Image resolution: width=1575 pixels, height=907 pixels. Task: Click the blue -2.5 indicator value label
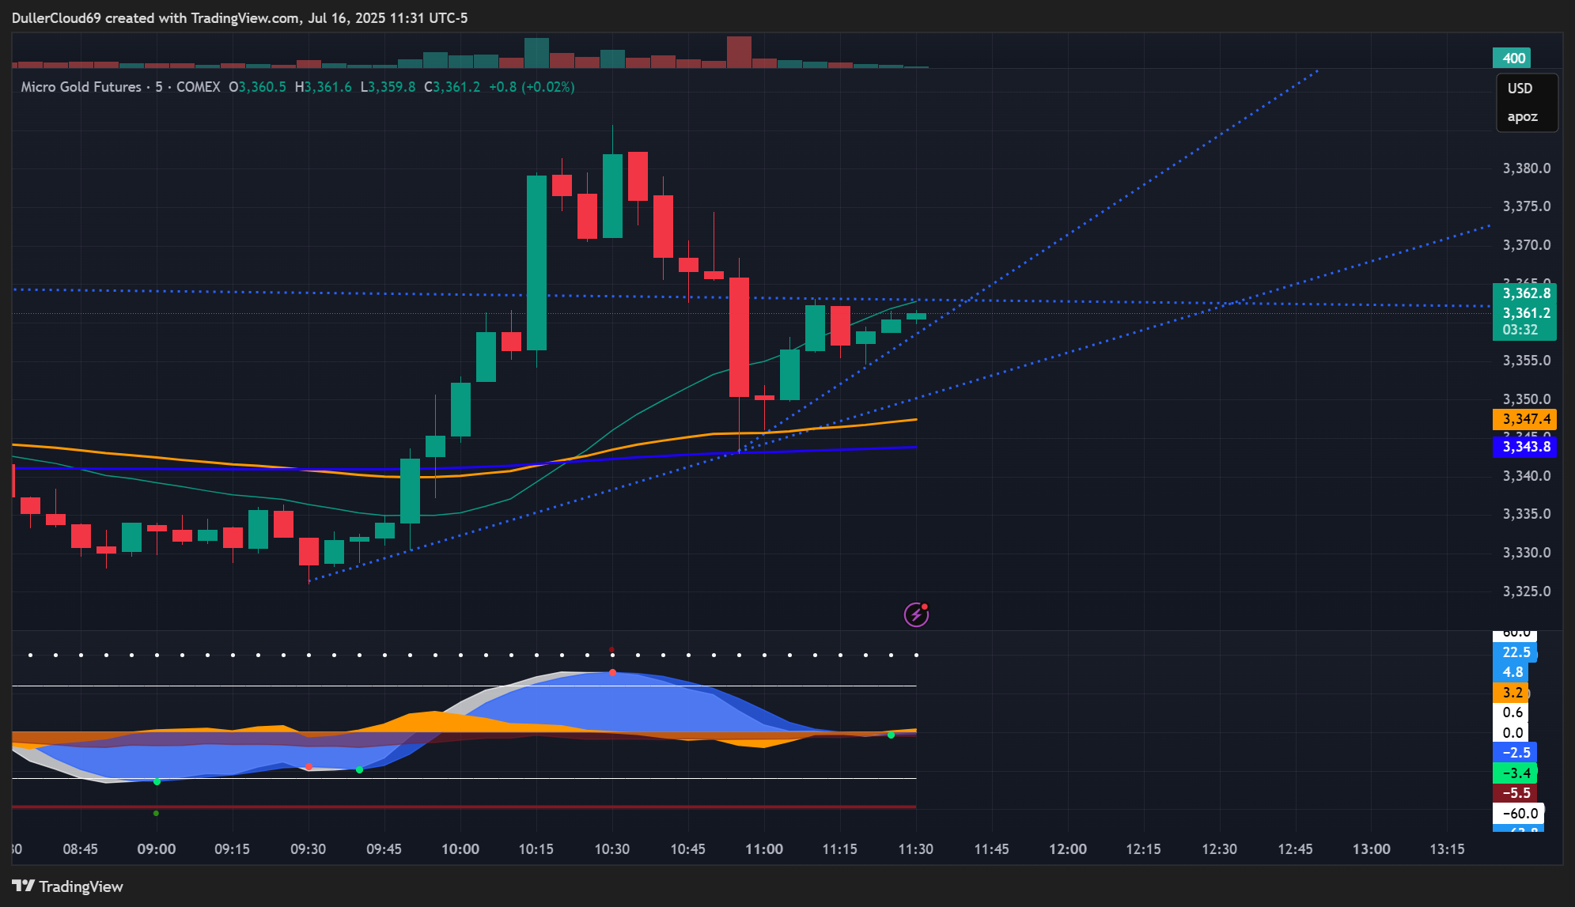coord(1515,753)
